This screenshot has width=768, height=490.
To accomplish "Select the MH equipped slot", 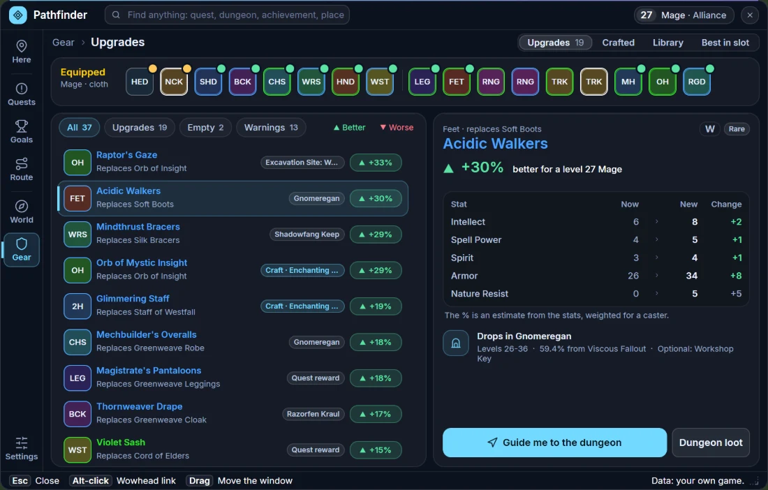I will click(628, 82).
